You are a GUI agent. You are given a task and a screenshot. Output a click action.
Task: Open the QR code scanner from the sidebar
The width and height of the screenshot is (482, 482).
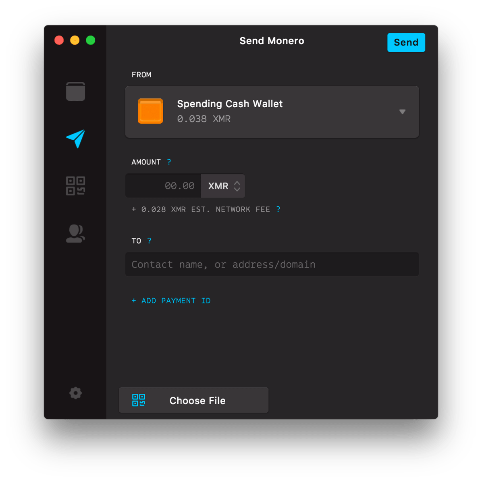coord(75,185)
